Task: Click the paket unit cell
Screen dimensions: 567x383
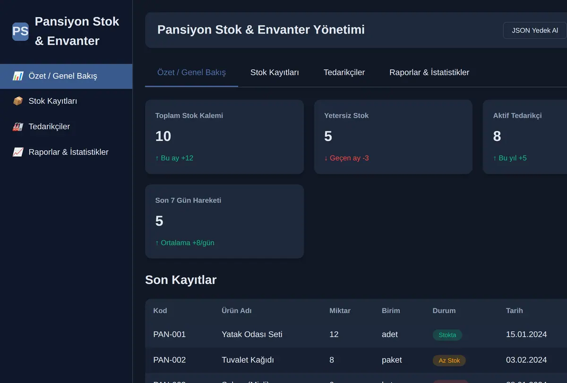Action: click(392, 360)
